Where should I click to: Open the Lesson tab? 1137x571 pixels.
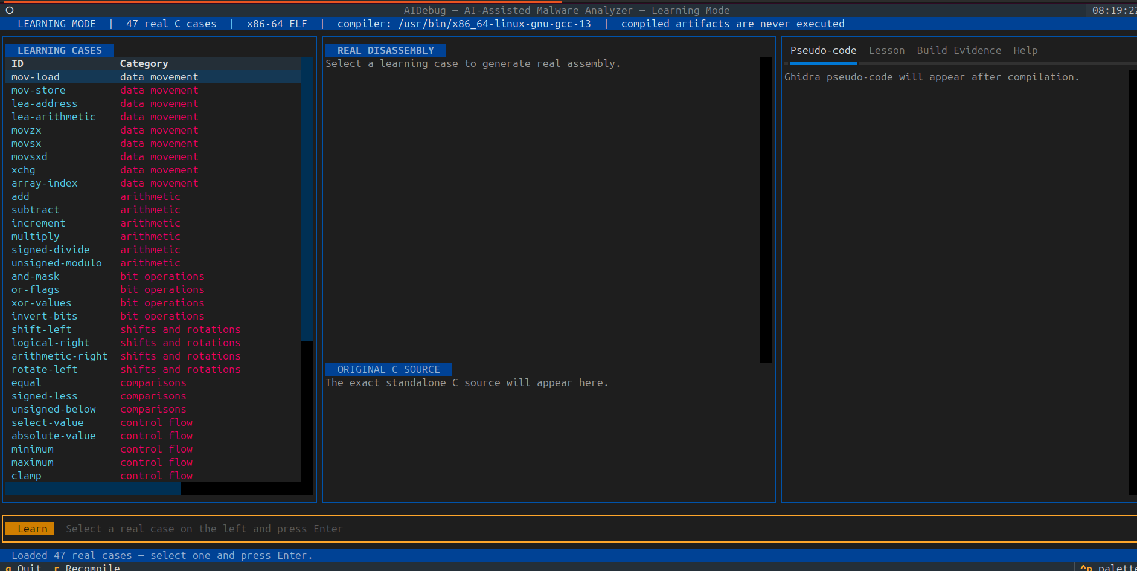(x=886, y=50)
